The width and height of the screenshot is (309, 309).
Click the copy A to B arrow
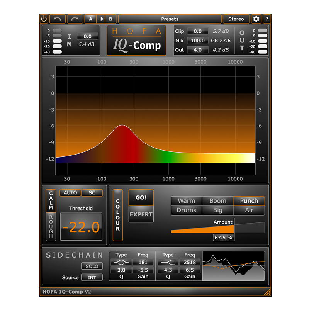pyautogui.click(x=100, y=19)
